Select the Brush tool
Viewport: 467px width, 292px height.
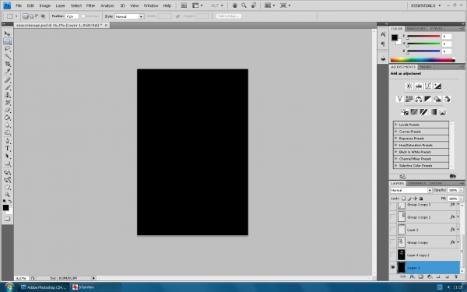coord(8,87)
